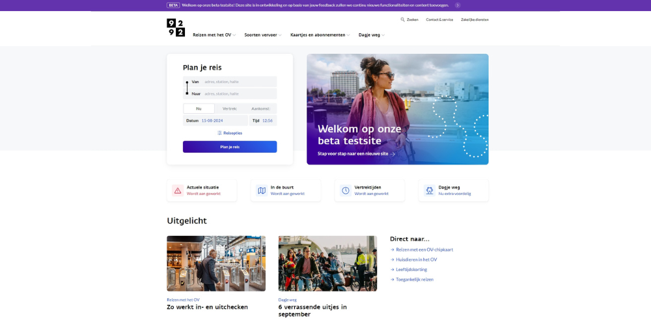This screenshot has width=651, height=325.
Task: Open Contact & service in the top menu
Action: 439,19
